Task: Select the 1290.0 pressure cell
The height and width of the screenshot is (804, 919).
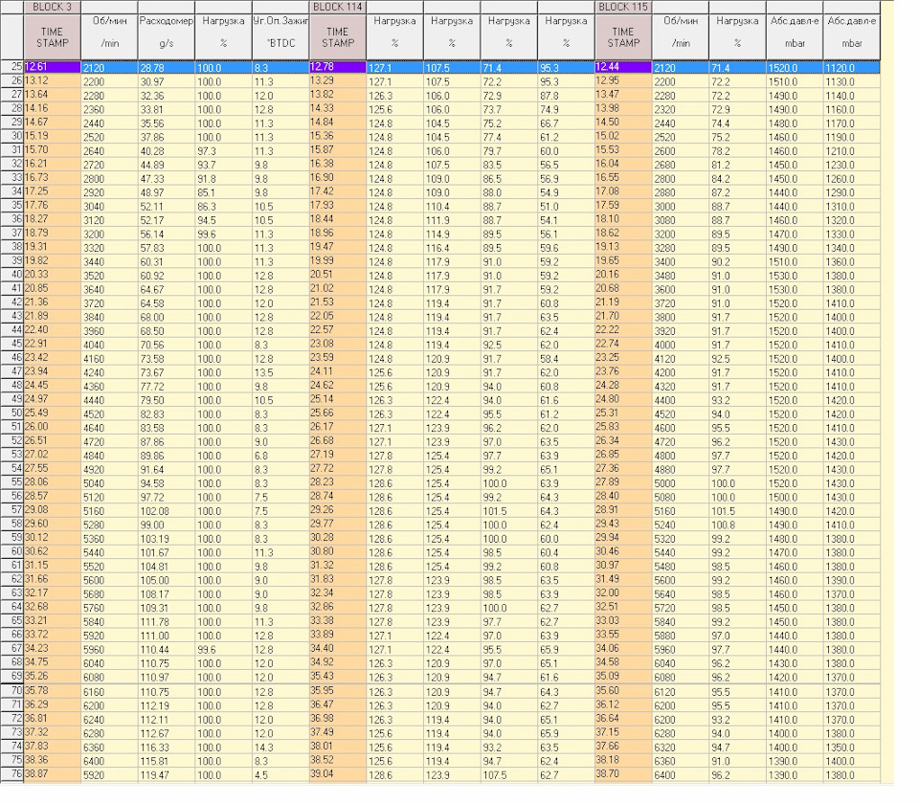Action: point(852,192)
